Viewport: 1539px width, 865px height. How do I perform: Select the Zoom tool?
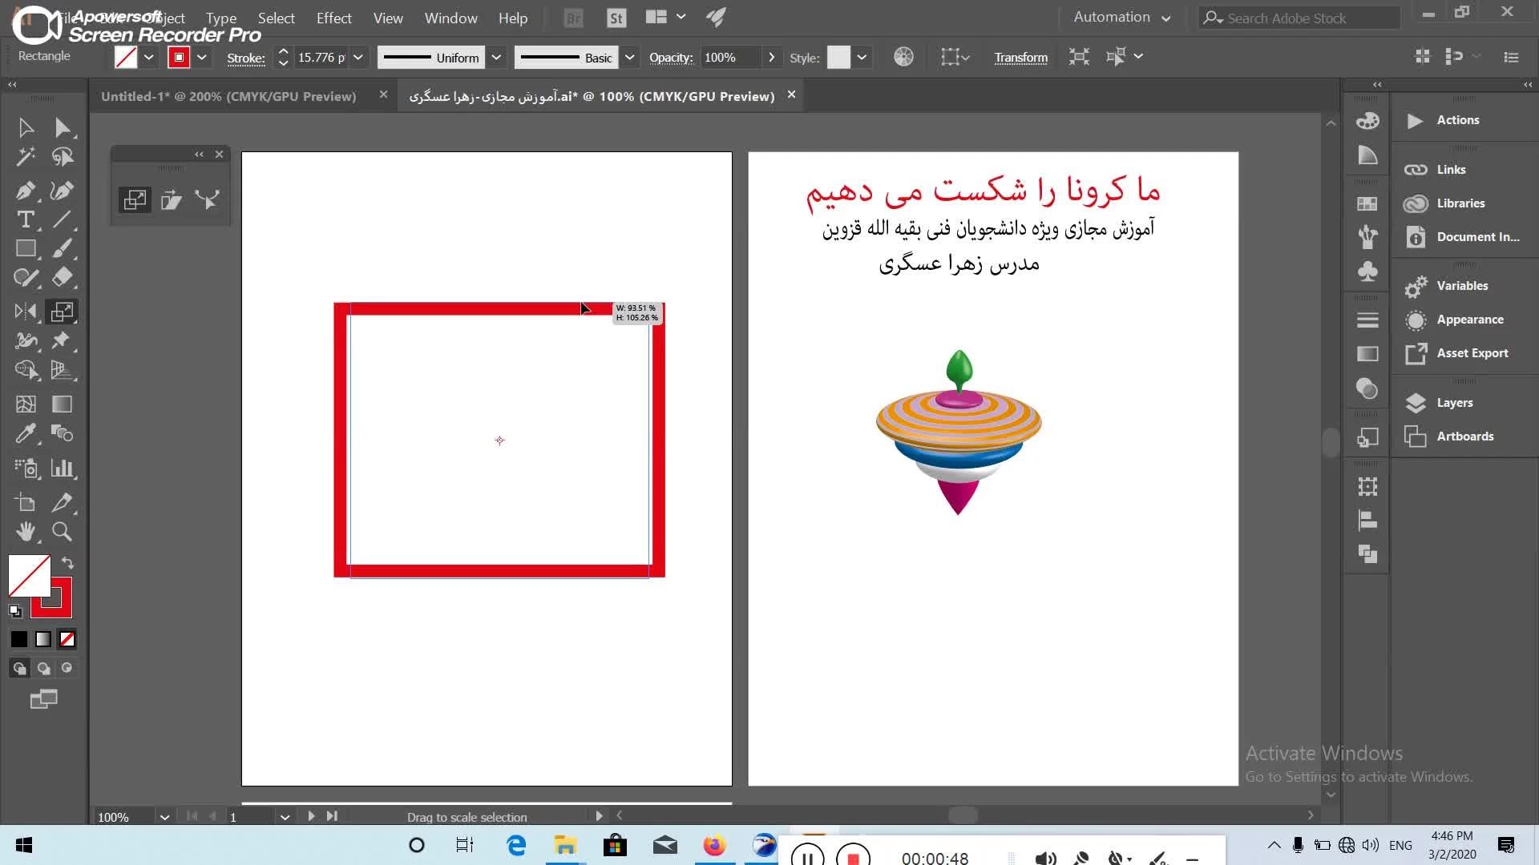pyautogui.click(x=62, y=532)
